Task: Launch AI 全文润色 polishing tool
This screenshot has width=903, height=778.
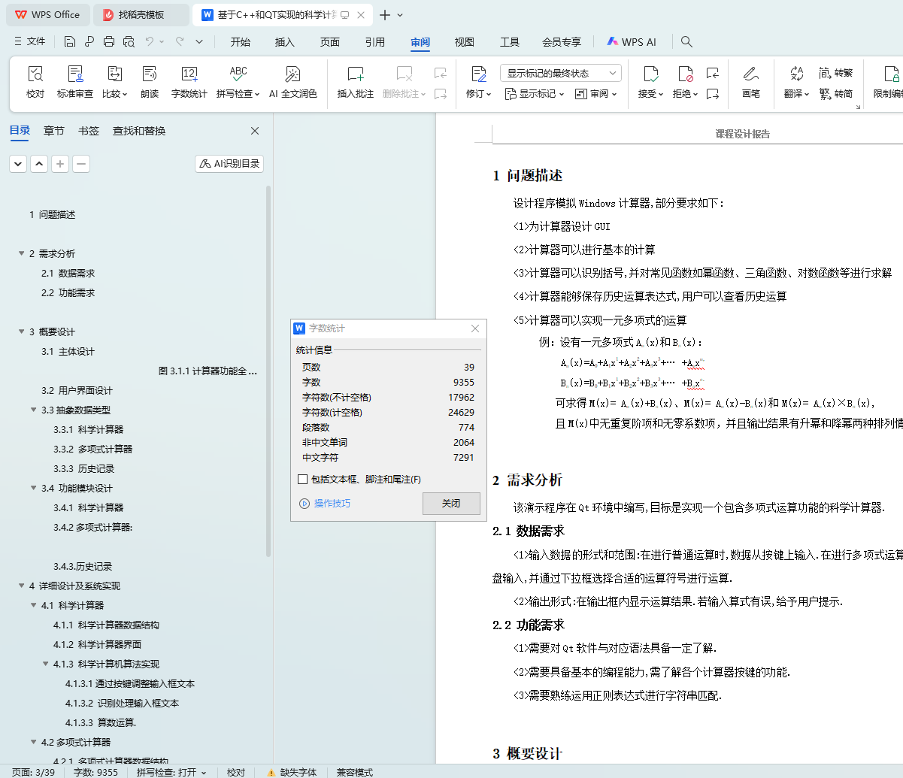Action: (x=293, y=82)
